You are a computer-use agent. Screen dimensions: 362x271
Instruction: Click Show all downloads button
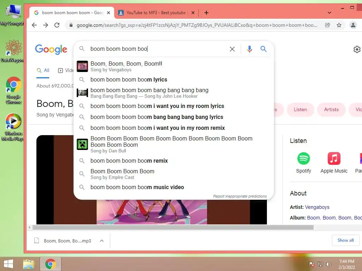point(345,240)
